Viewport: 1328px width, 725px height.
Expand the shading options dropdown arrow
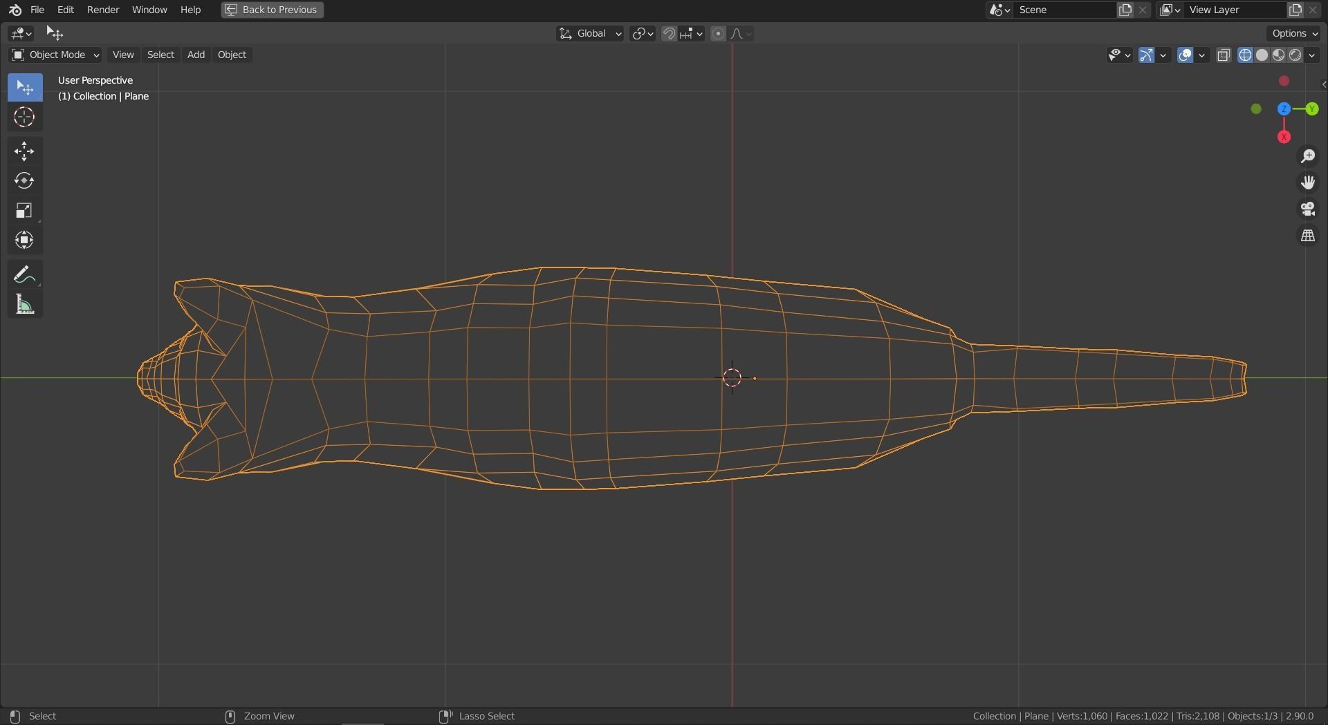click(x=1312, y=55)
